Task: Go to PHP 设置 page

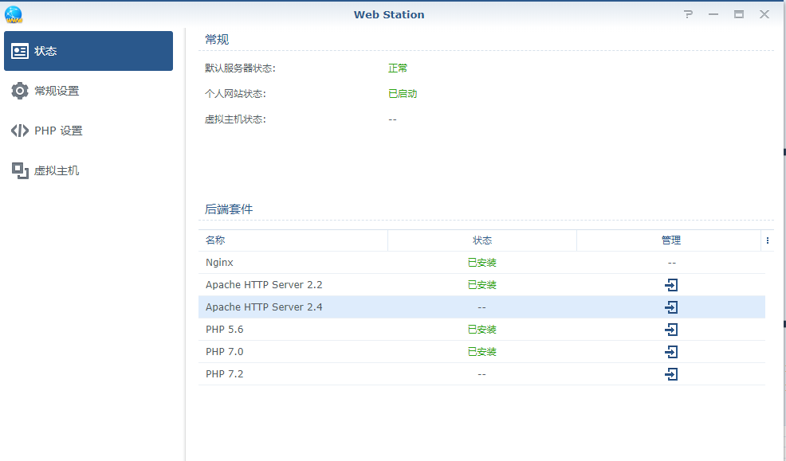Action: coord(88,131)
